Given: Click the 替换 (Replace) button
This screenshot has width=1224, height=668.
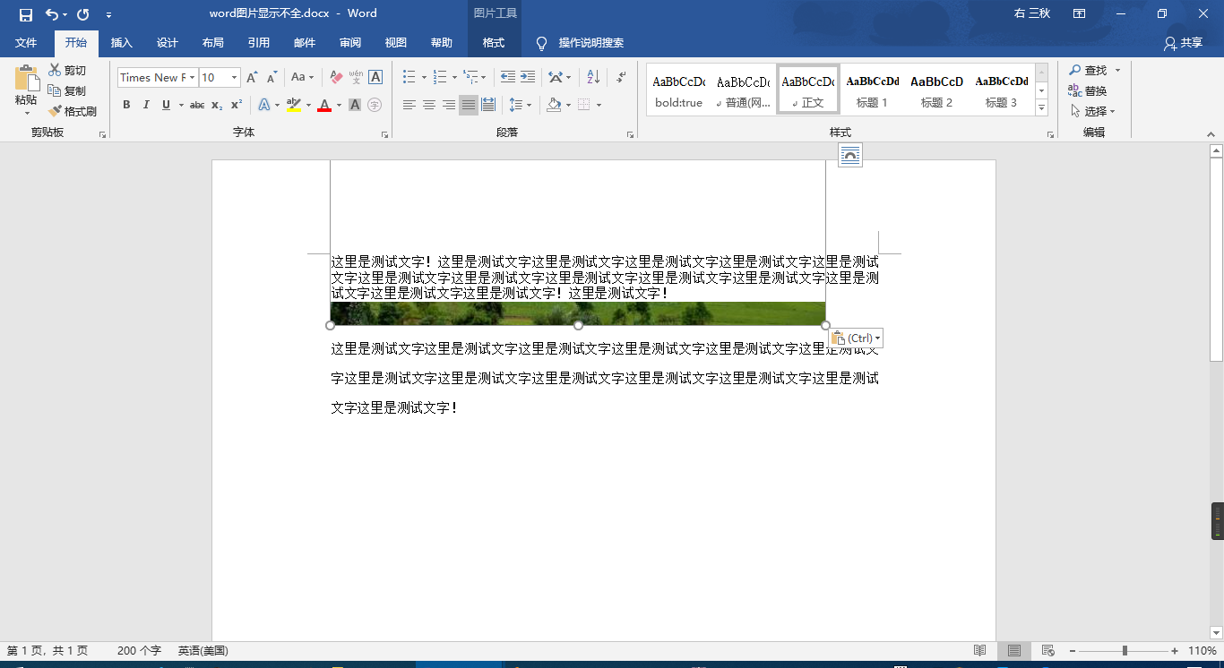Looking at the screenshot, I should 1088,90.
